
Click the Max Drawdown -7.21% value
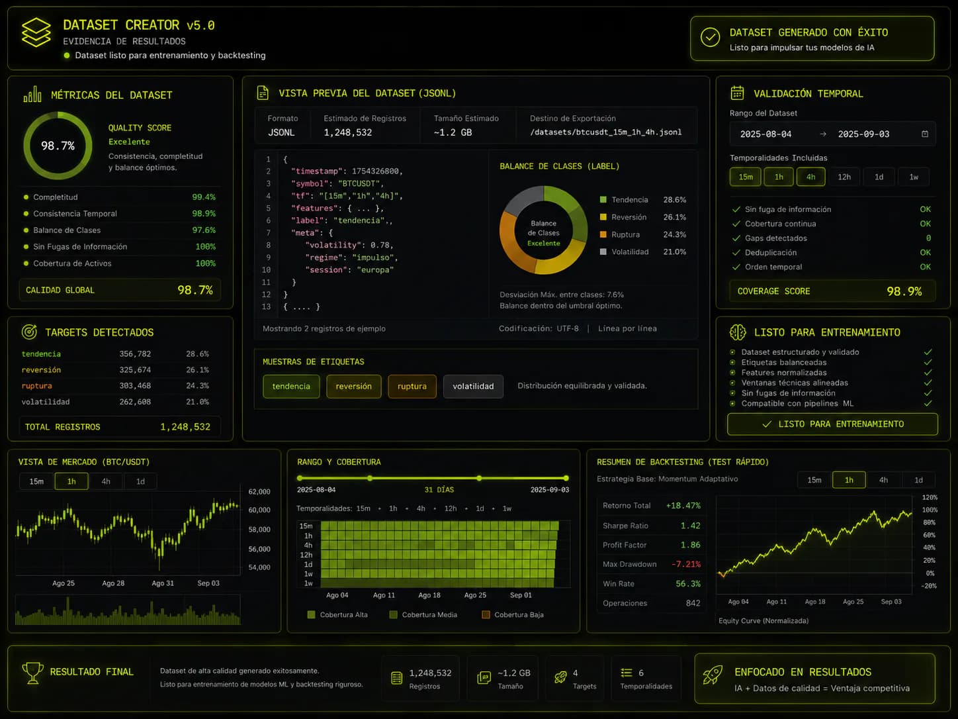point(686,564)
